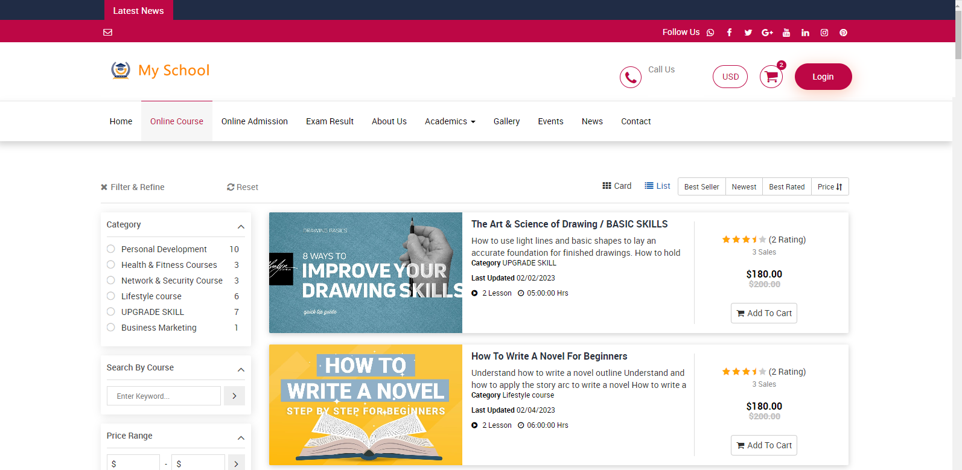
Task: Collapse the Search By Course section
Action: (x=241, y=370)
